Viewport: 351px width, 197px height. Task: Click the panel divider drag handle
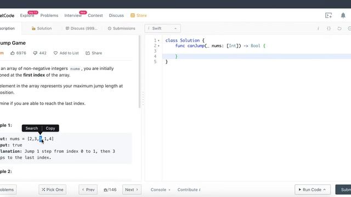pyautogui.click(x=143, y=99)
